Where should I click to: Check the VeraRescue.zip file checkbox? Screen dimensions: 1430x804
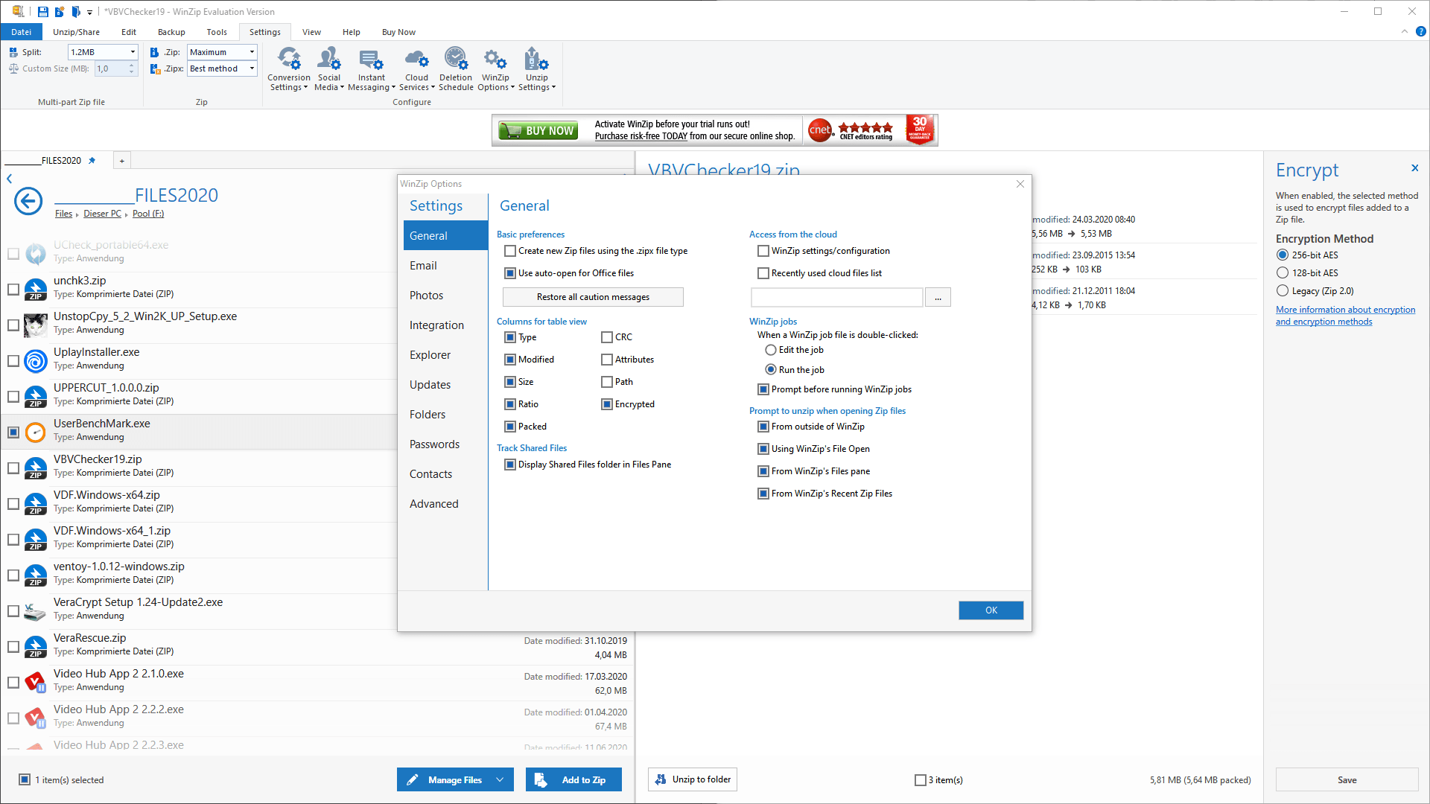coord(13,646)
